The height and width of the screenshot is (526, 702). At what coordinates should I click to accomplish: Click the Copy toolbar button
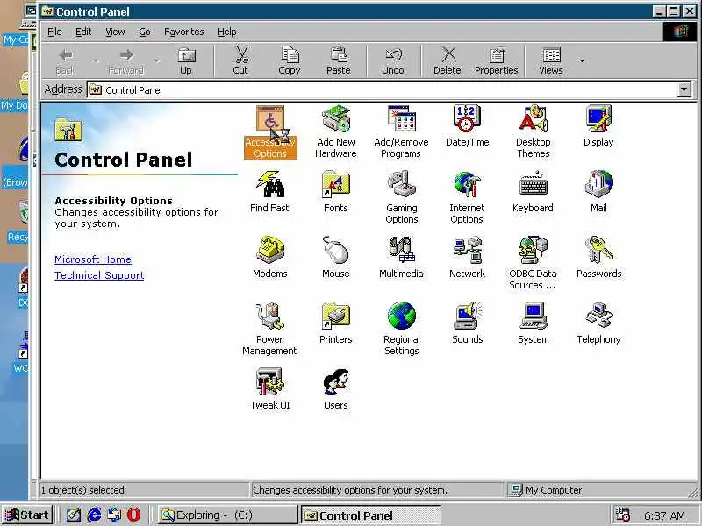(x=290, y=61)
